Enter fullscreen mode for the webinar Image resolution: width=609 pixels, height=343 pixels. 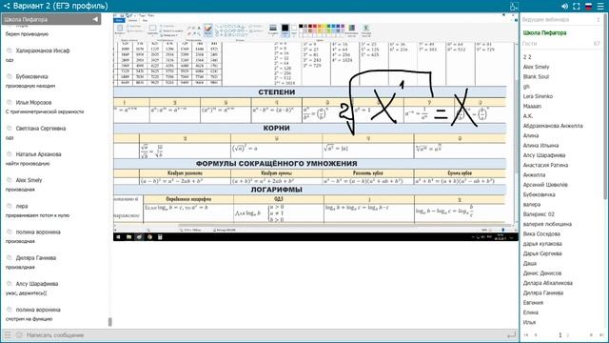[577, 7]
